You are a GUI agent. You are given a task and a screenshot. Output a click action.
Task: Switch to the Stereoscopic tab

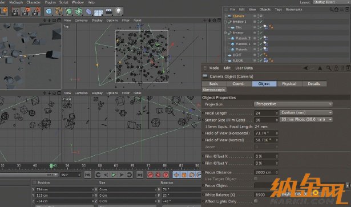(x=214, y=90)
